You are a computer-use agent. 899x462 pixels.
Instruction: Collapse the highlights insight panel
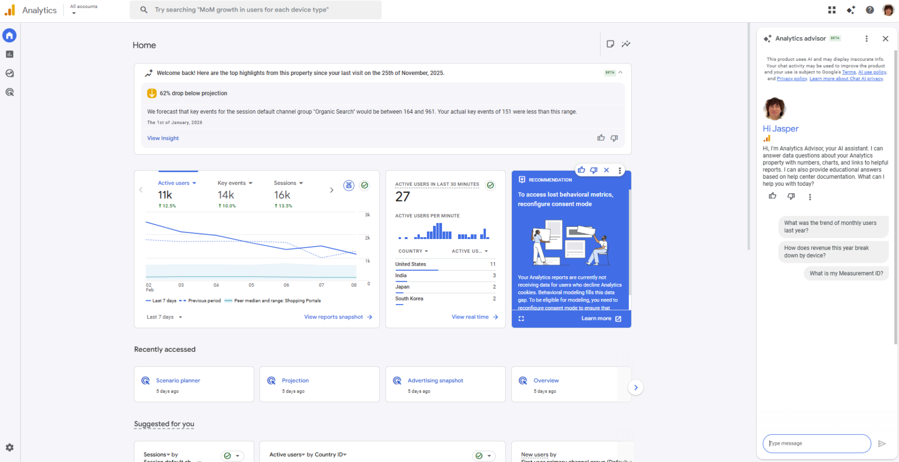621,72
